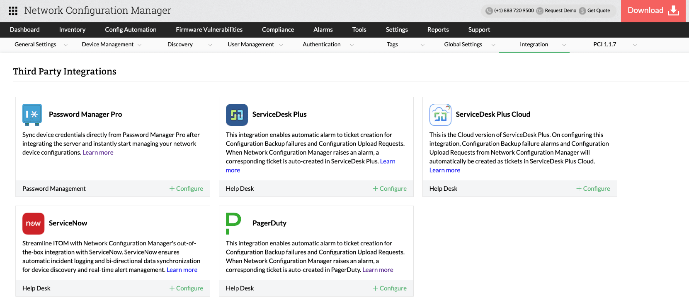Click the Third Party Integrations heading
The image size is (689, 307).
pyautogui.click(x=65, y=72)
